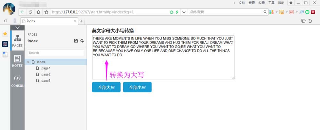The width and height of the screenshot is (320, 130).
Task: Select page2 in the pages tree
Action: pos(46,74)
